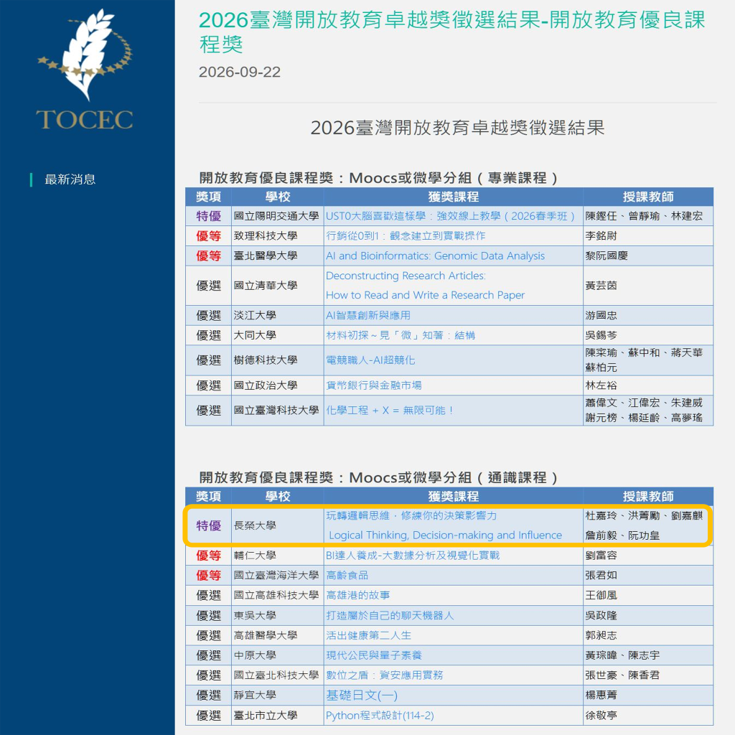Click 國立陽明交通大學 school cell
735x735 pixels.
pos(276,216)
